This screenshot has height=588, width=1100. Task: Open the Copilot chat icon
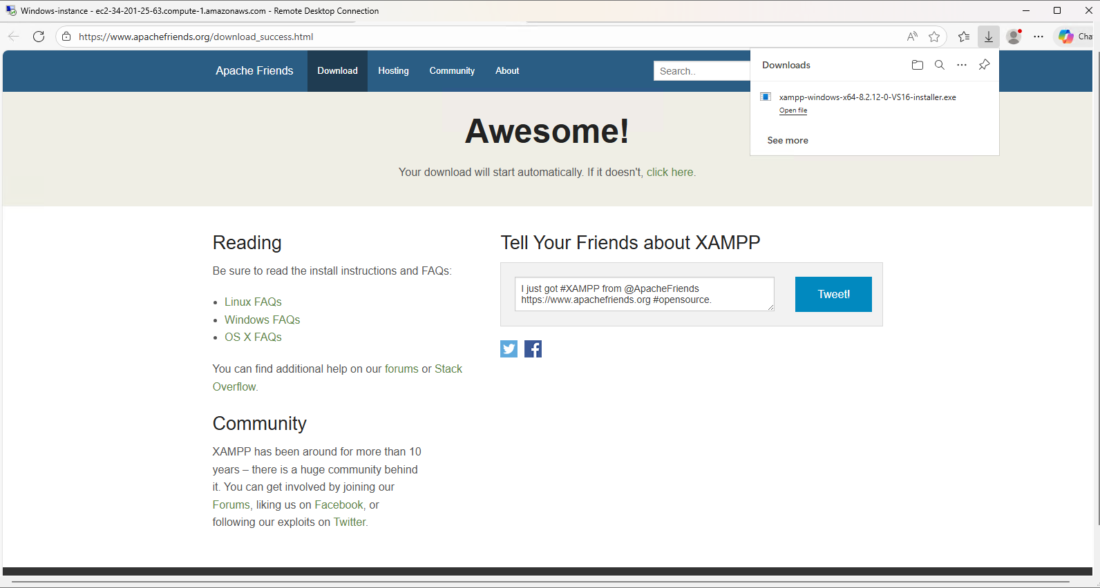point(1066,37)
